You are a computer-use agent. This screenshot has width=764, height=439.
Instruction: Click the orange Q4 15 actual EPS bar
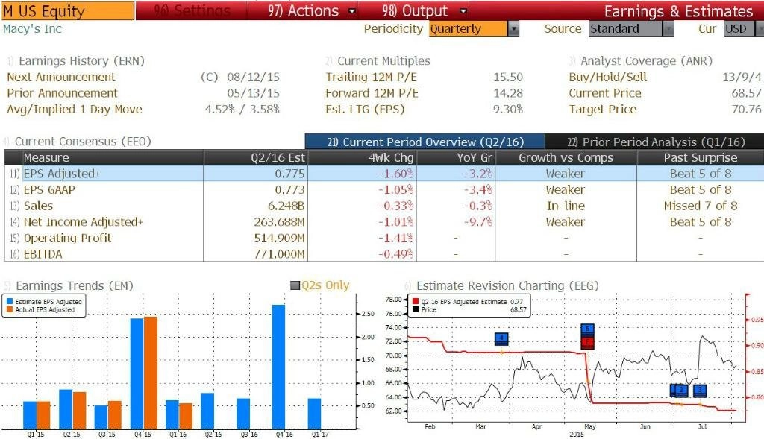pos(151,373)
